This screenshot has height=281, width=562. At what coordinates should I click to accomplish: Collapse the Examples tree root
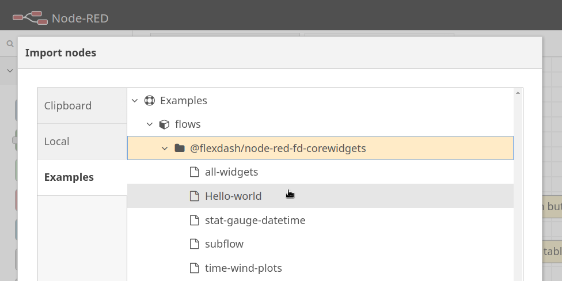135,101
